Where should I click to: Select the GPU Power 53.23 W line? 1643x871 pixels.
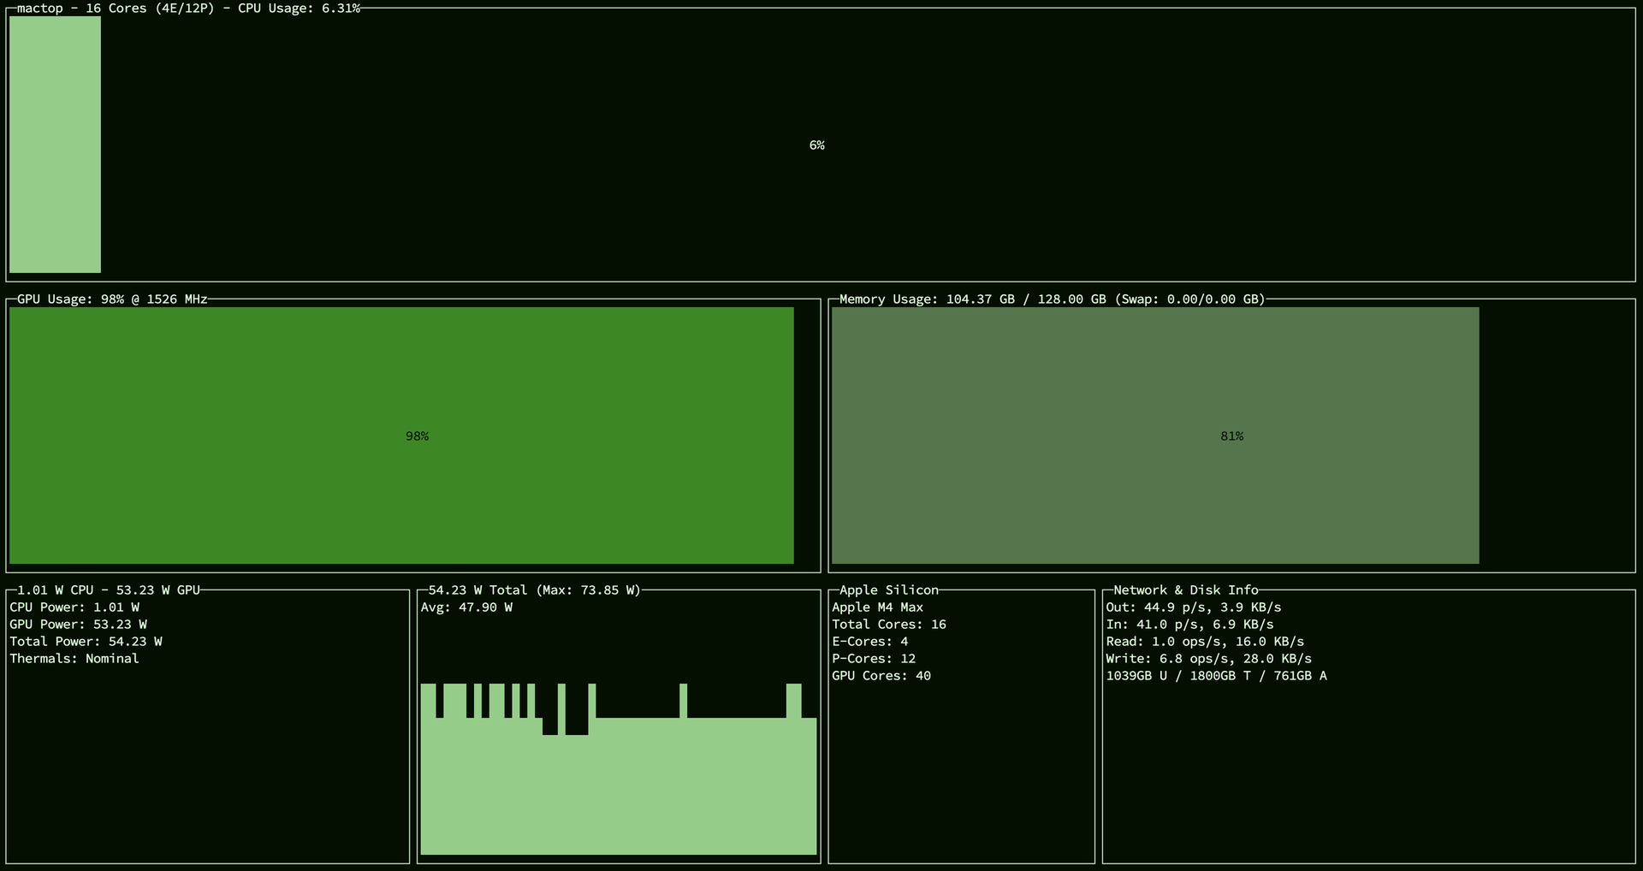pos(78,625)
